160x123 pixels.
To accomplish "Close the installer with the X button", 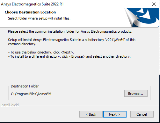I will click(154, 4).
